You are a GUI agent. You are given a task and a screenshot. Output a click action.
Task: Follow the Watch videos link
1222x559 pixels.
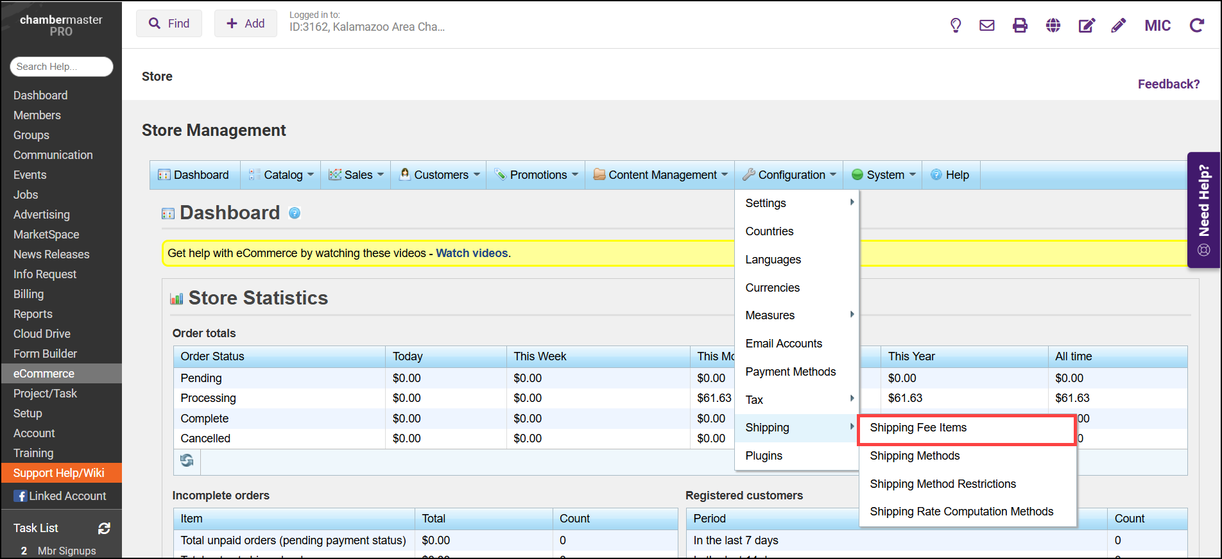click(x=472, y=253)
